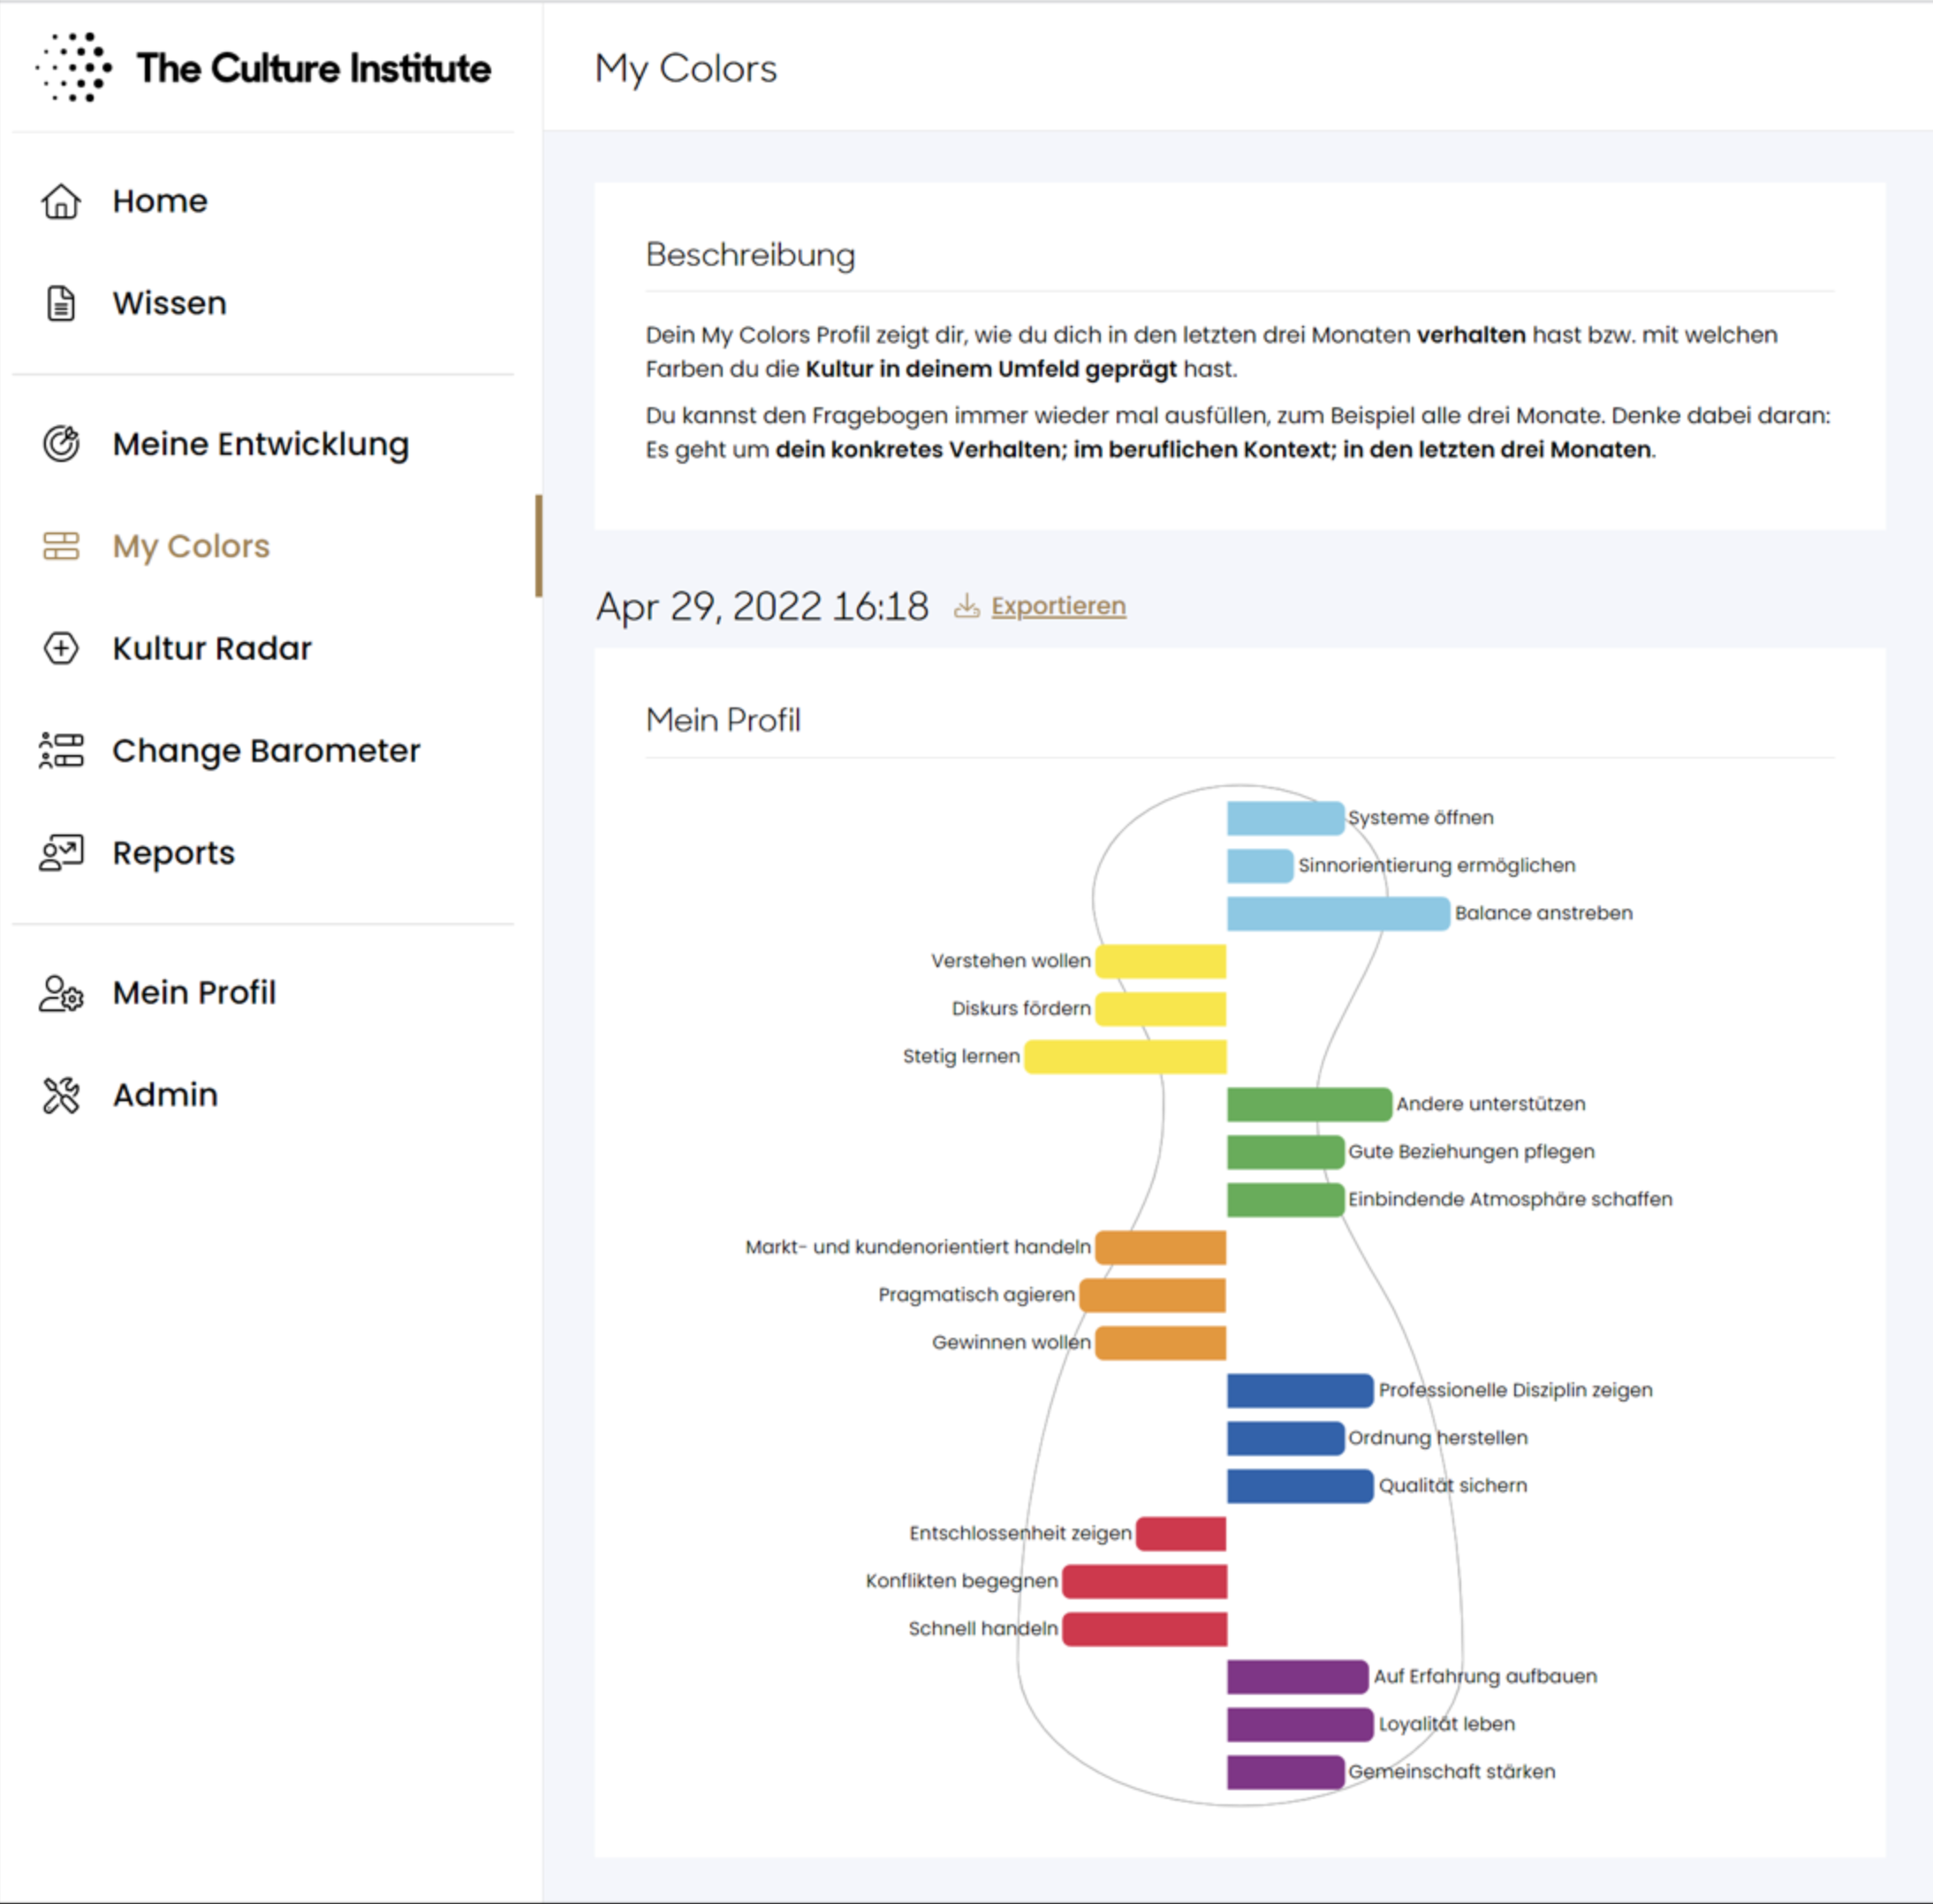Open the Change Barometer section

click(x=266, y=750)
